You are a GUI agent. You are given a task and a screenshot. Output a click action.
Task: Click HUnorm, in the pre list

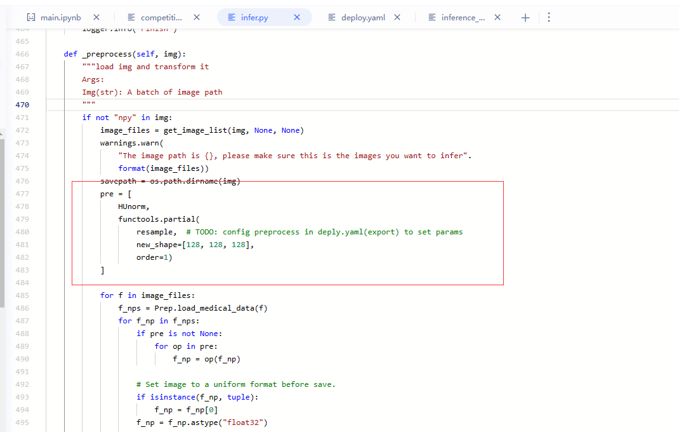click(x=134, y=206)
